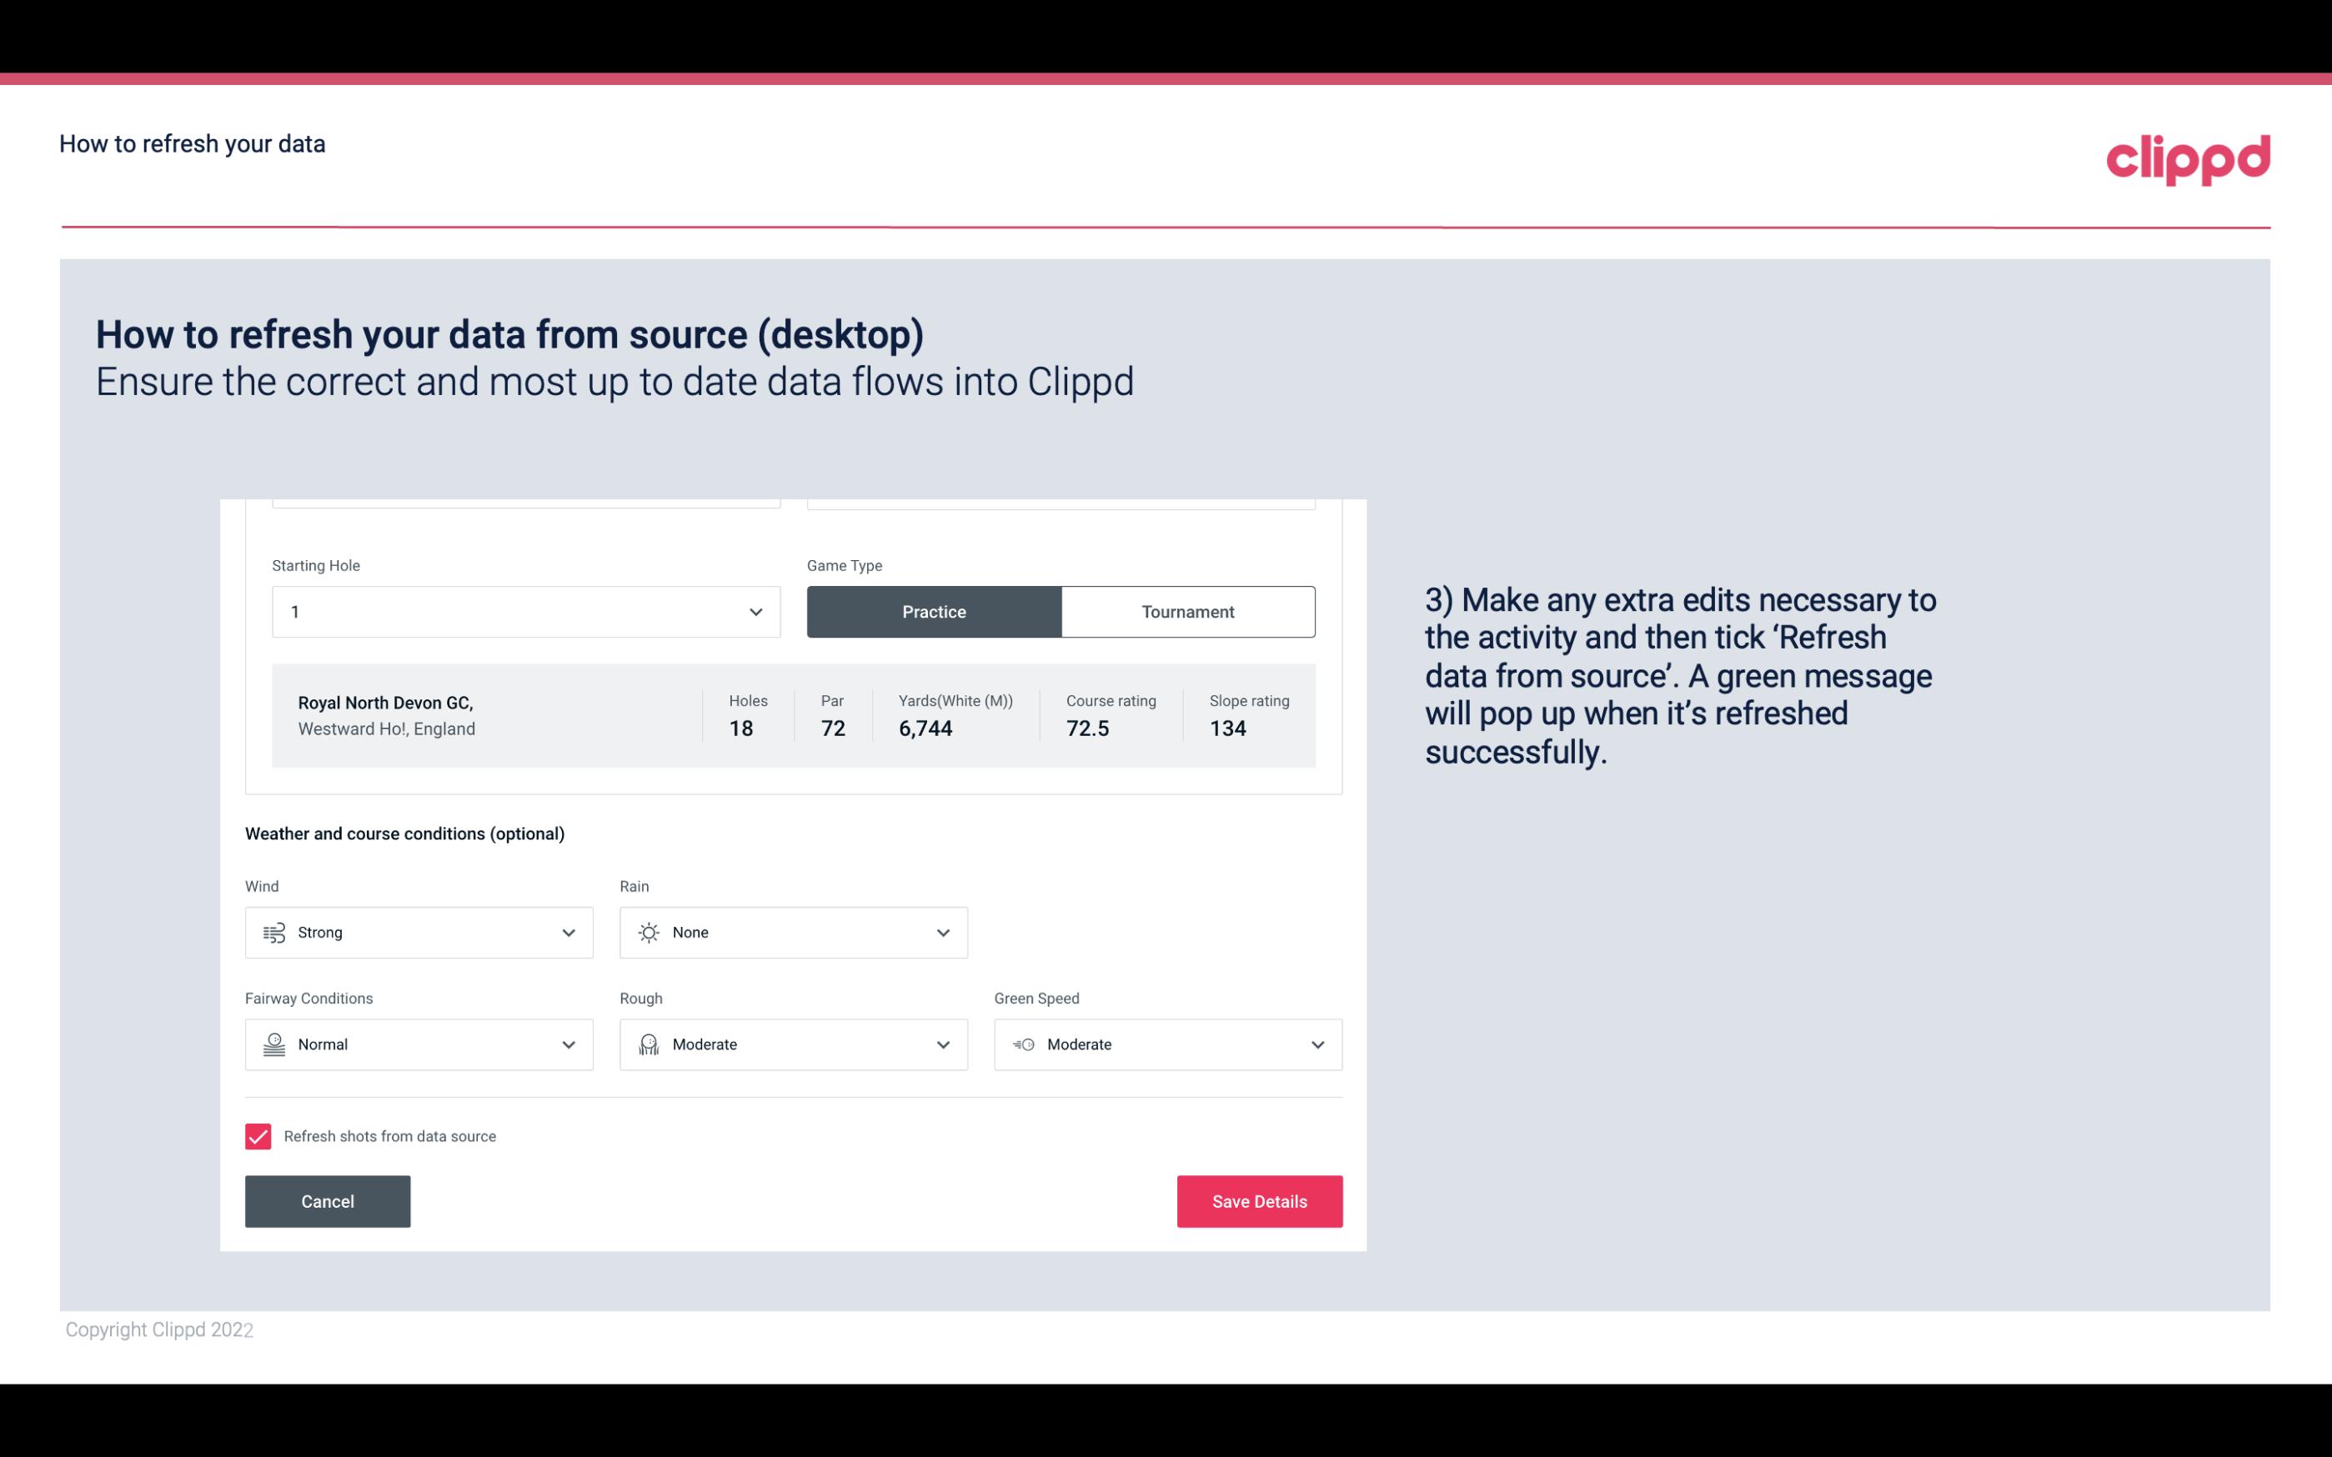This screenshot has width=2332, height=1457.
Task: Click the Cancel button
Action: click(328, 1200)
